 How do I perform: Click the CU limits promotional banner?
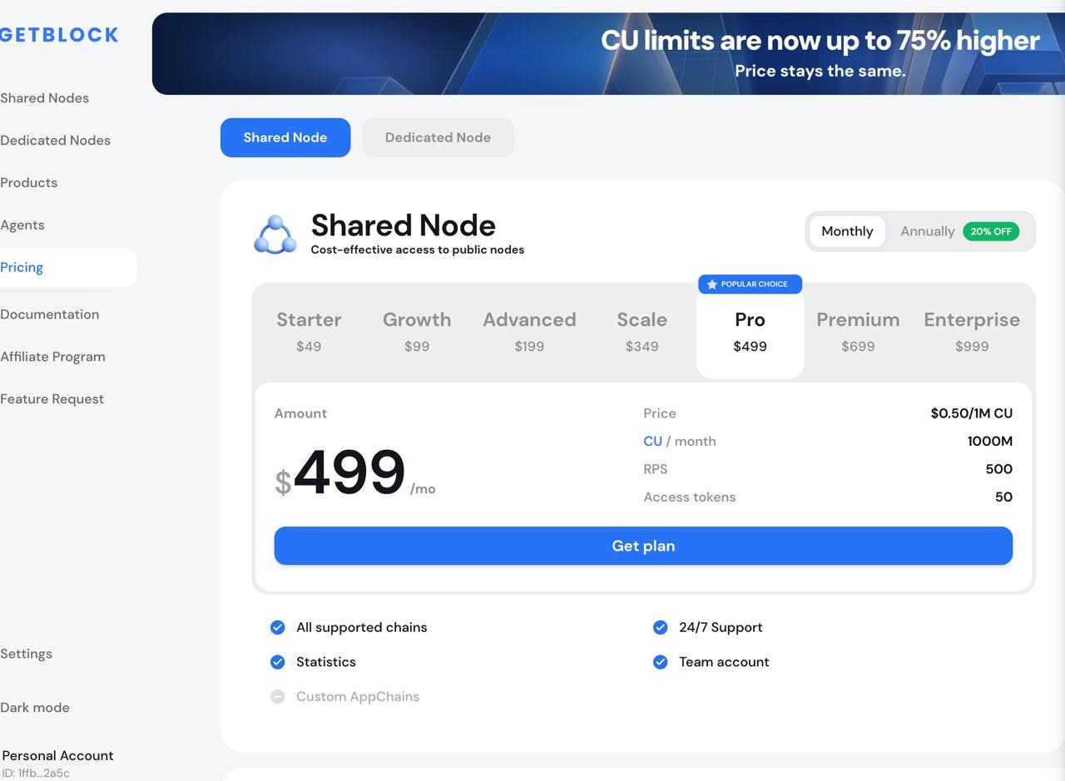pos(608,53)
